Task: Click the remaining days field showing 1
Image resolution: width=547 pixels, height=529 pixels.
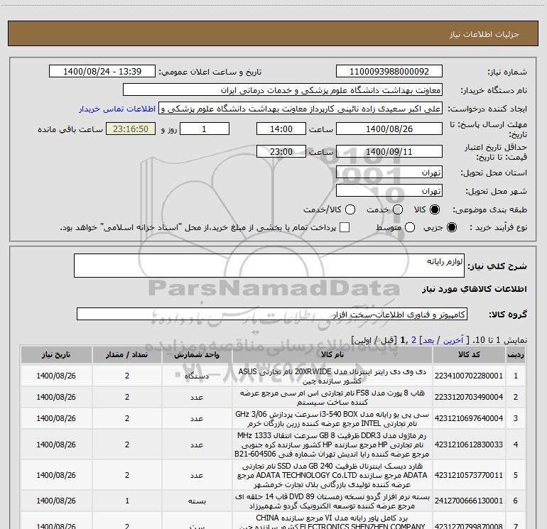Action: point(205,129)
